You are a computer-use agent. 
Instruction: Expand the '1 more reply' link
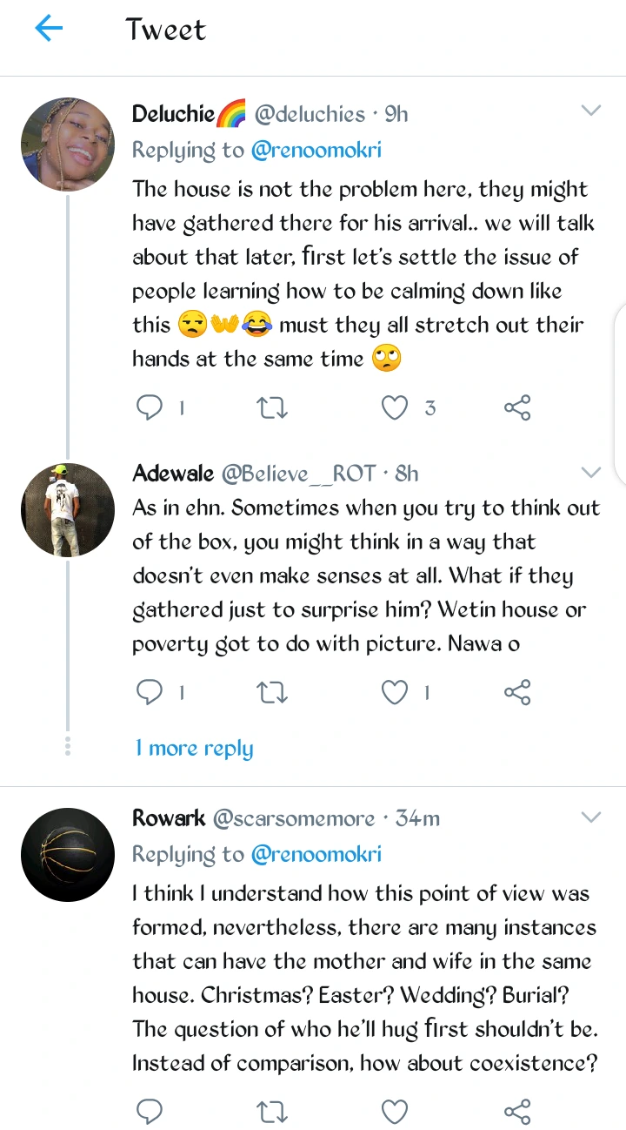click(194, 749)
